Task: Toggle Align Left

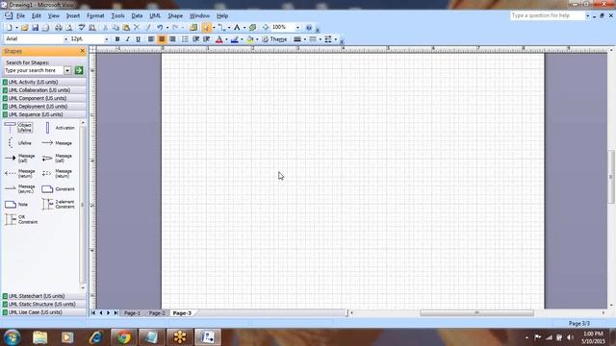Action: 151,39
